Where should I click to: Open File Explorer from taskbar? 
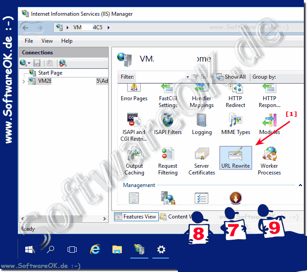117,250
